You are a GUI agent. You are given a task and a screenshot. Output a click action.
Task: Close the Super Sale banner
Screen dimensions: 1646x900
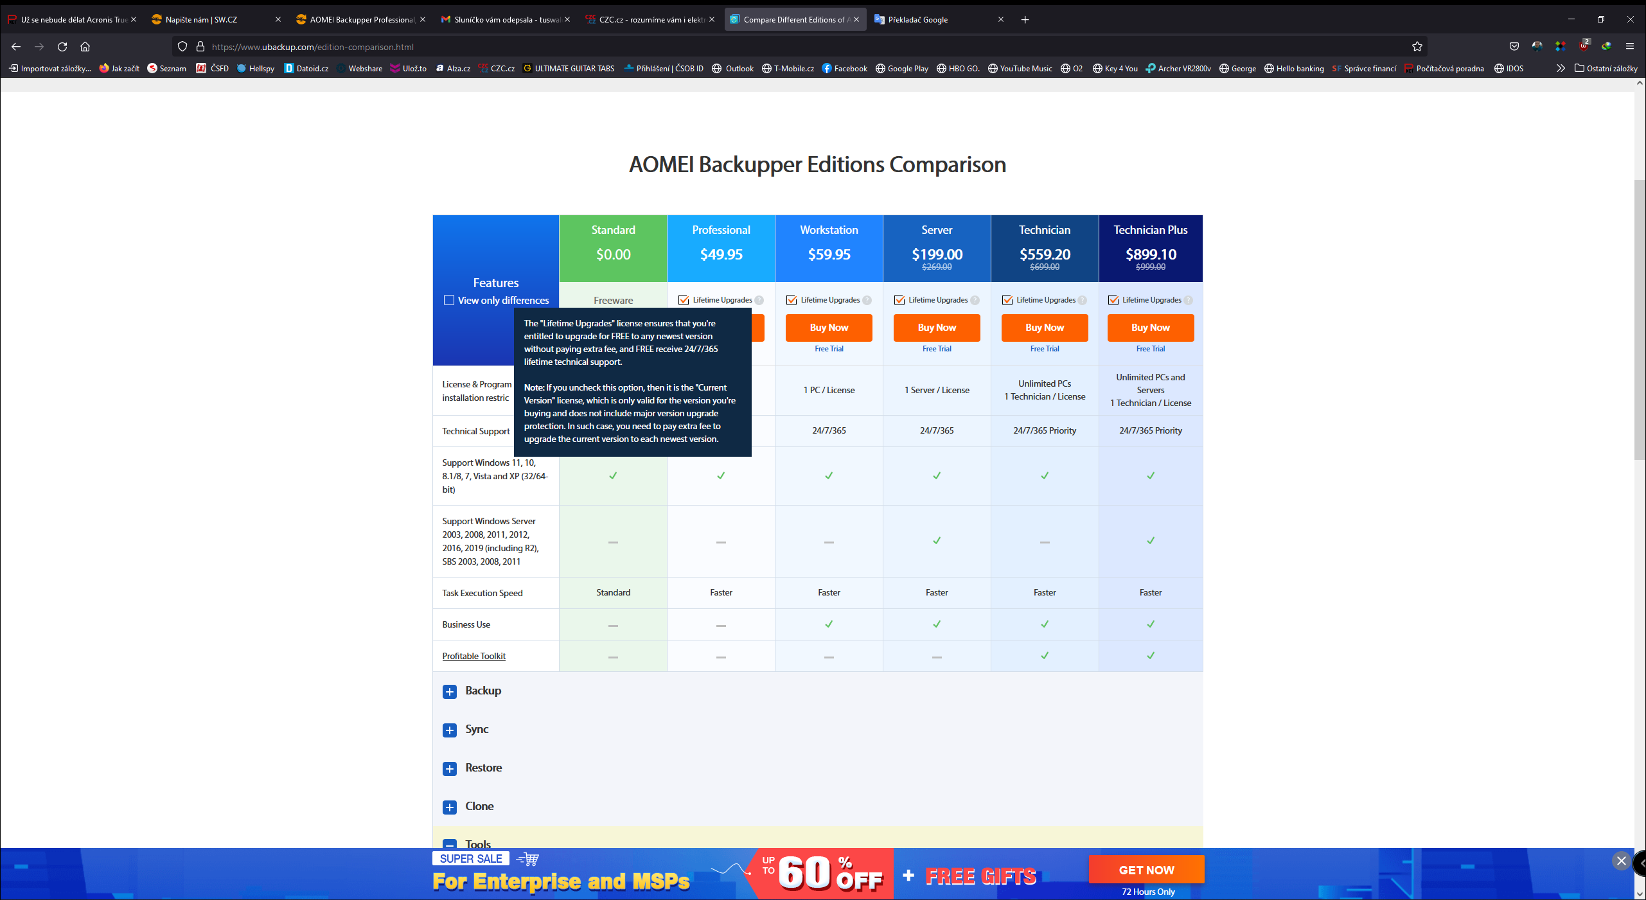[x=1621, y=861]
